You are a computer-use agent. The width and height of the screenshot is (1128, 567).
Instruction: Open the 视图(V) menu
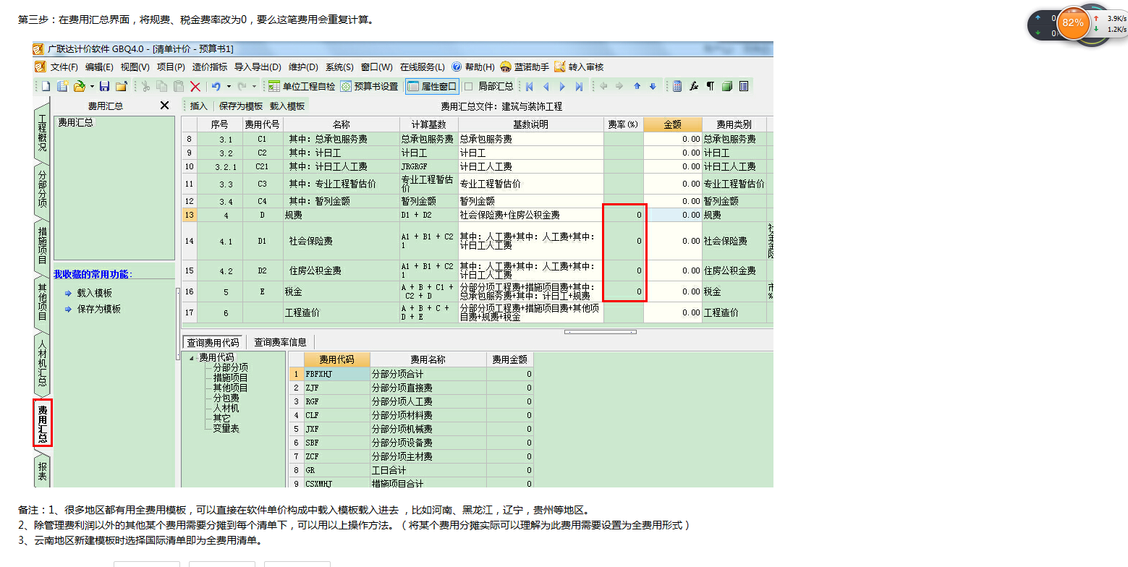point(135,67)
